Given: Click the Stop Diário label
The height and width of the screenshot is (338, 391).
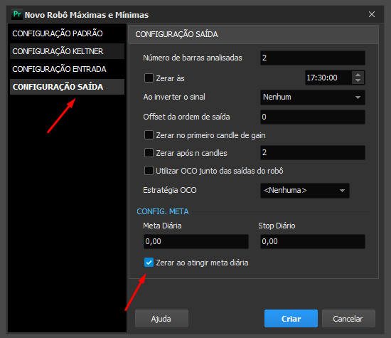Looking at the screenshot, I should pos(277,226).
